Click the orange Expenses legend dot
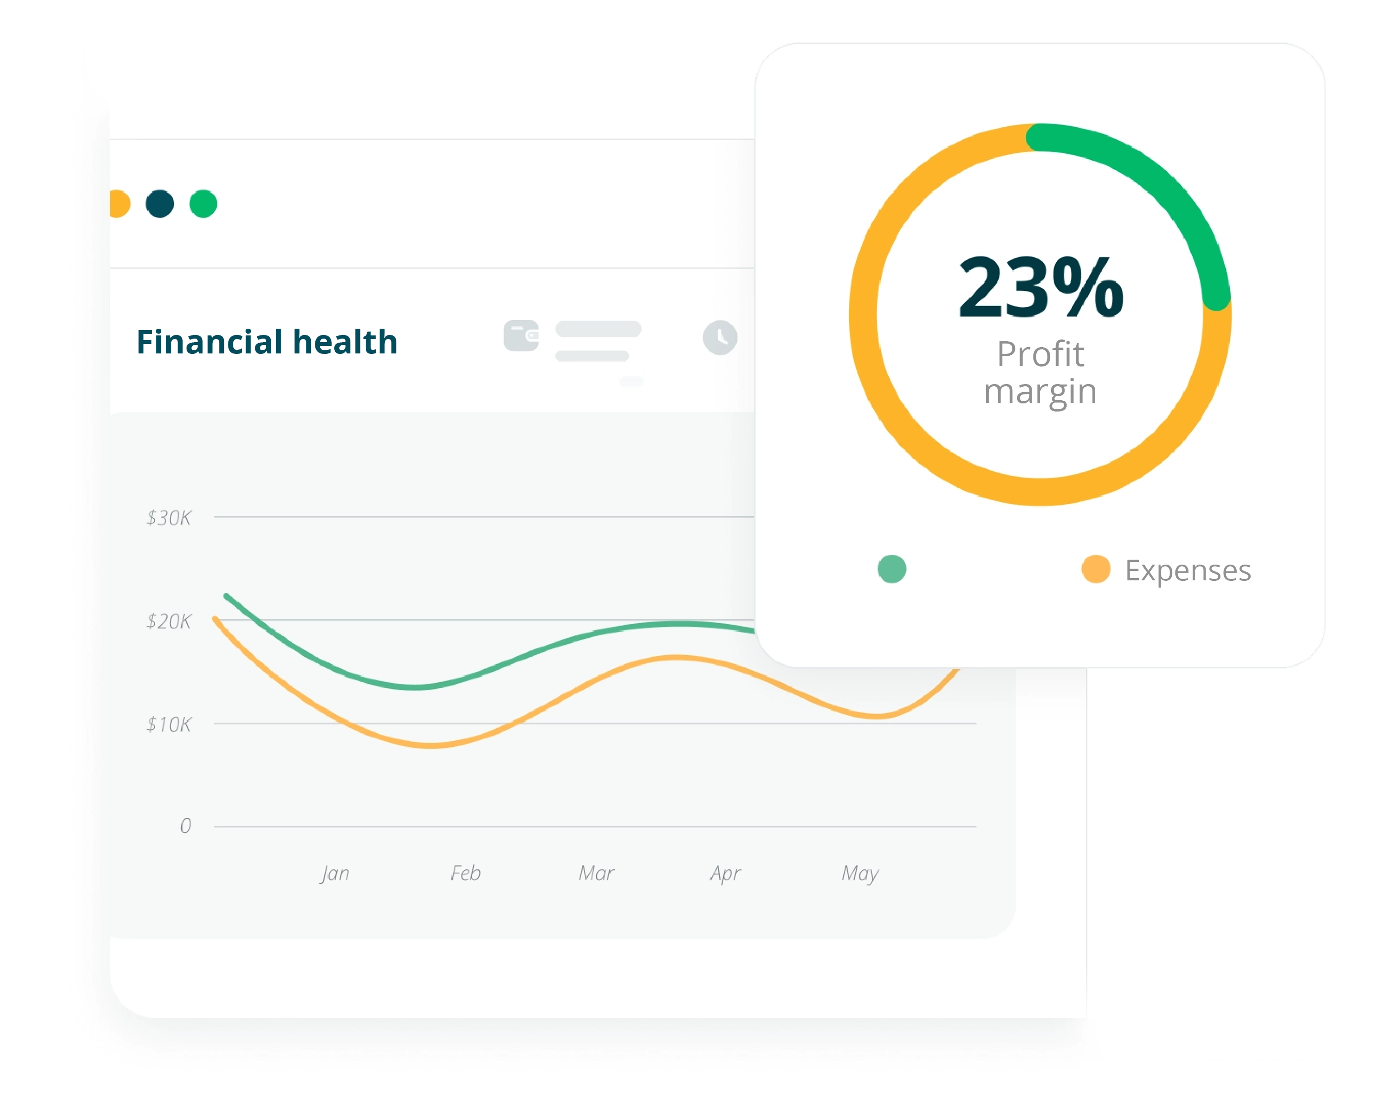Screen dimensions: 1393x1095 click(x=1095, y=569)
